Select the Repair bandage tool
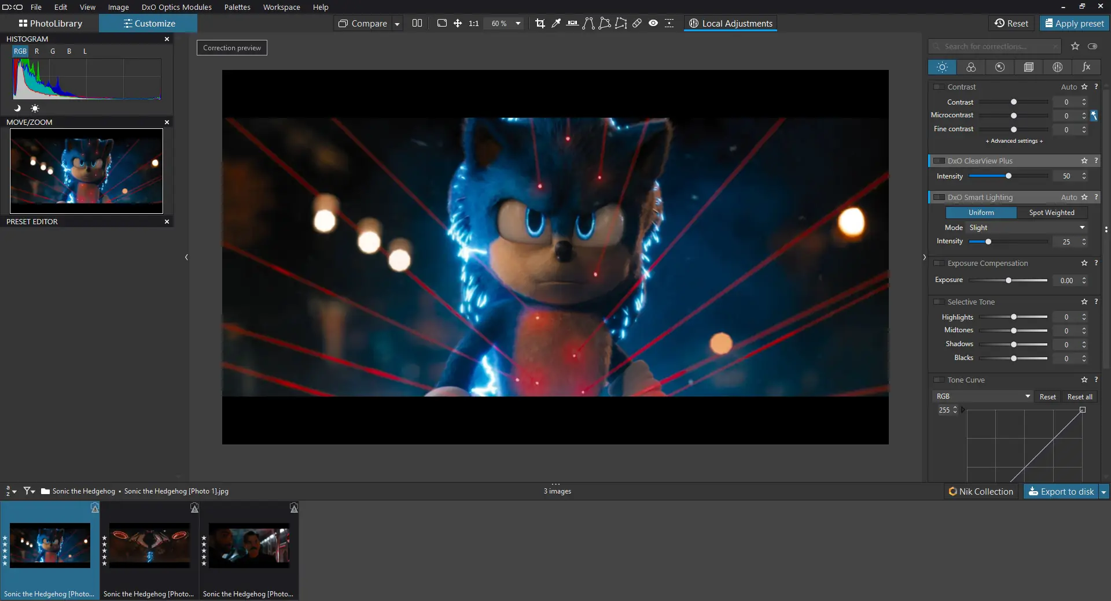 pyautogui.click(x=637, y=23)
